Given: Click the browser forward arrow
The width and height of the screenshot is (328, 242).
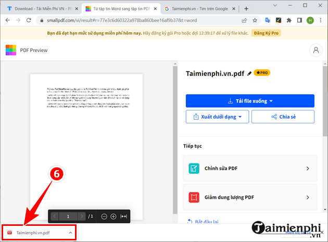Looking at the screenshot, I should tap(18, 20).
